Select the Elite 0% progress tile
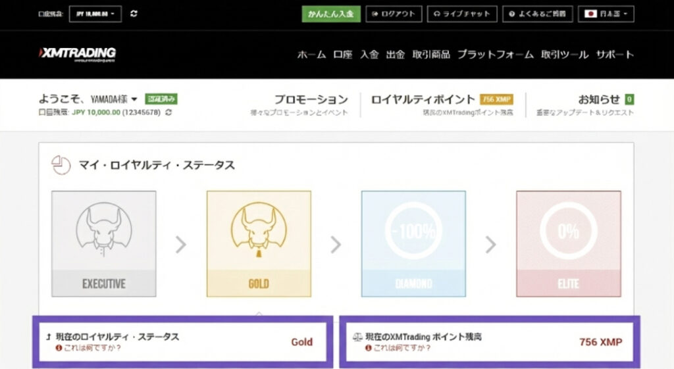This screenshot has height=369, width=674. click(568, 231)
